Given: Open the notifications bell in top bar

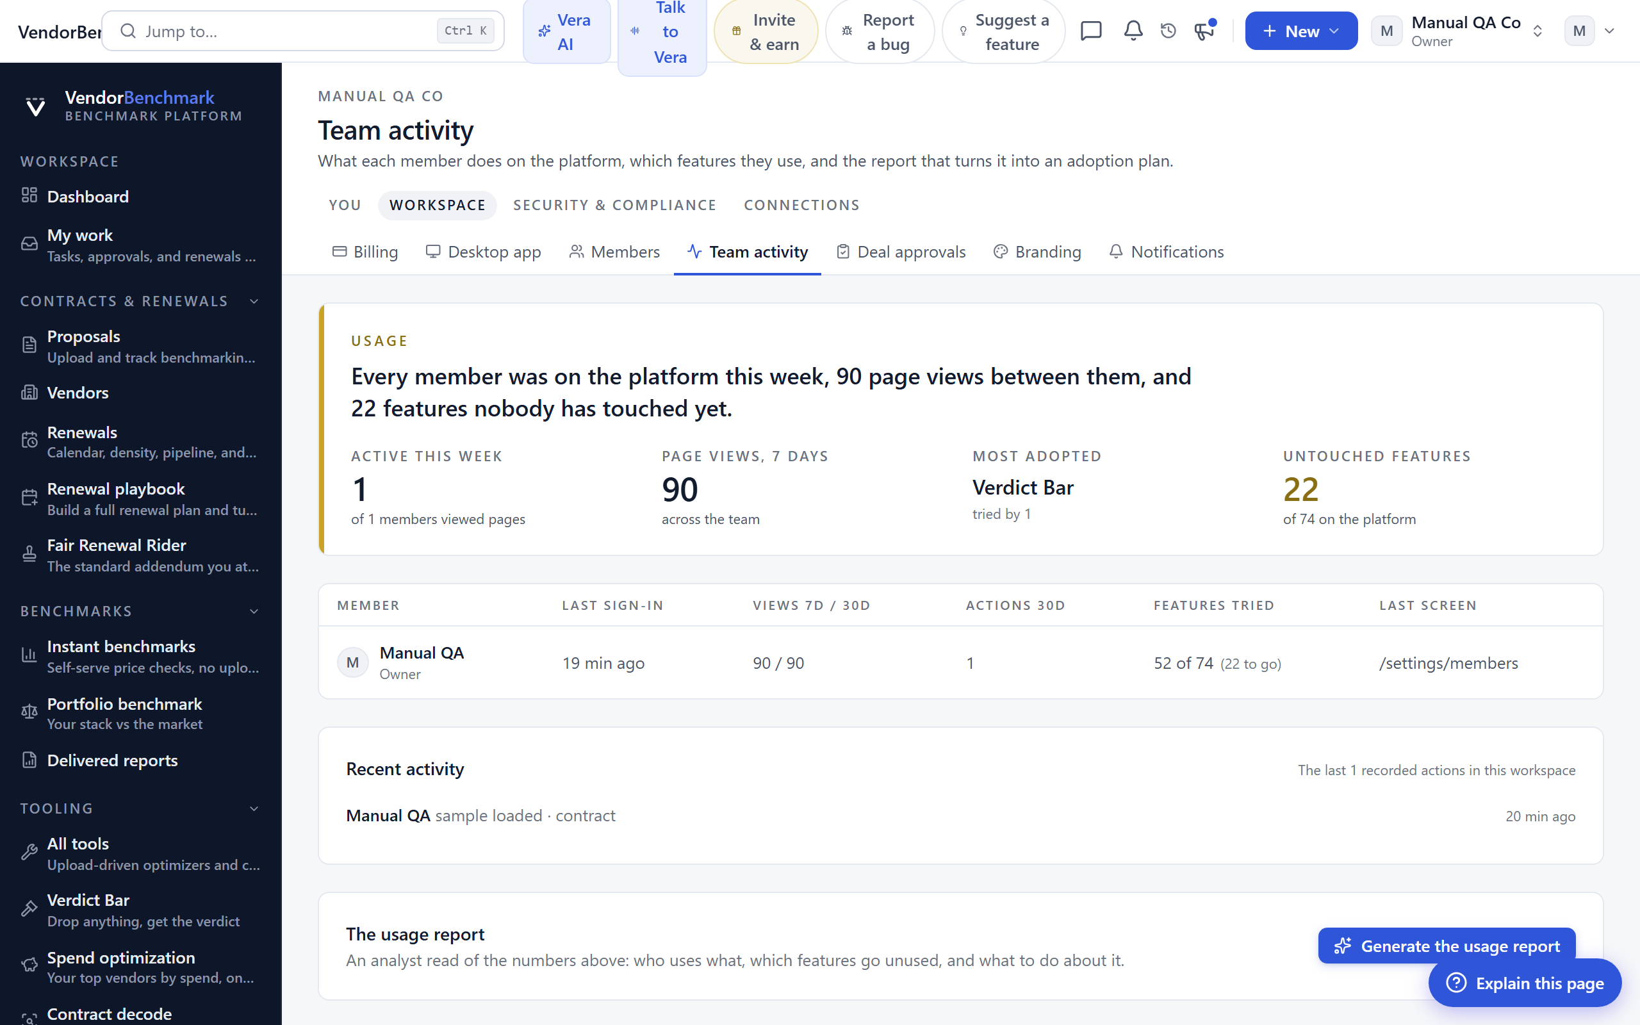Looking at the screenshot, I should point(1133,31).
